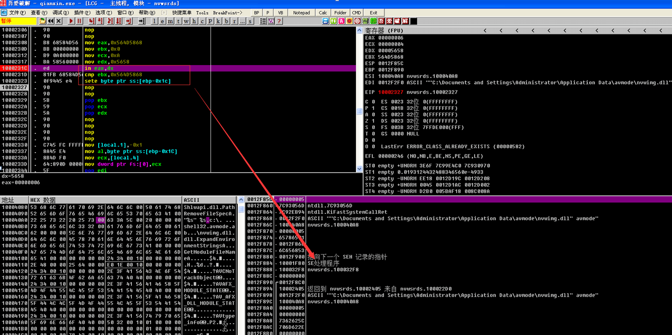This screenshot has height=335, width=672.
Task: Select the EAX 00000006 register value
Action: 390,38
